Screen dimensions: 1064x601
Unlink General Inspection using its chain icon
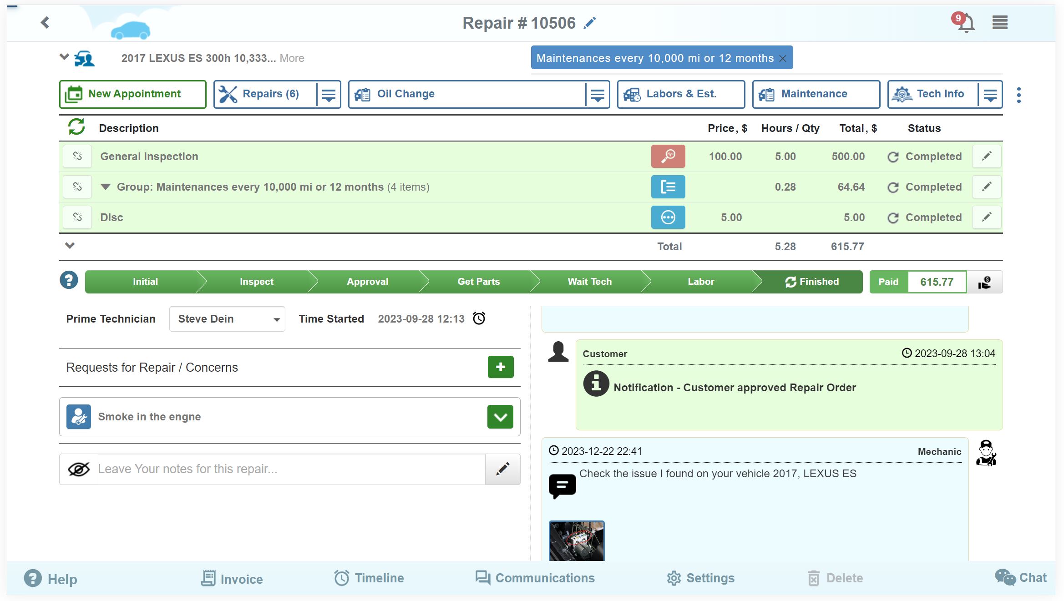[77, 156]
